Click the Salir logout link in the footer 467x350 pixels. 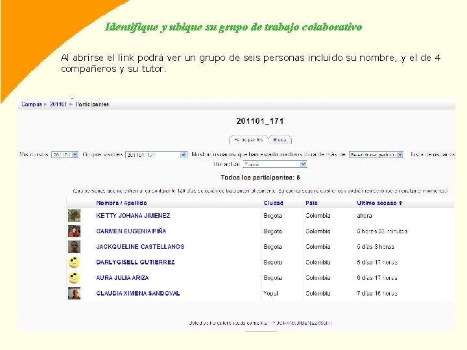click(325, 323)
